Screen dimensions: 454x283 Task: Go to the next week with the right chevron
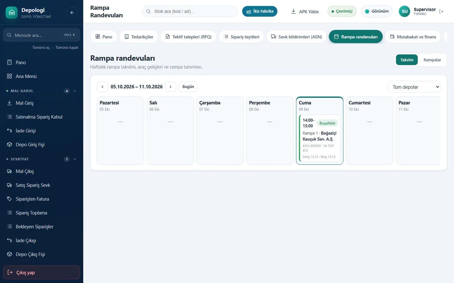pyautogui.click(x=171, y=87)
